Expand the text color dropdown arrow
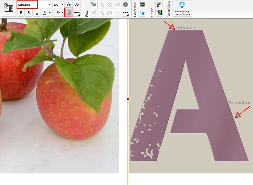 (x=50, y=13)
